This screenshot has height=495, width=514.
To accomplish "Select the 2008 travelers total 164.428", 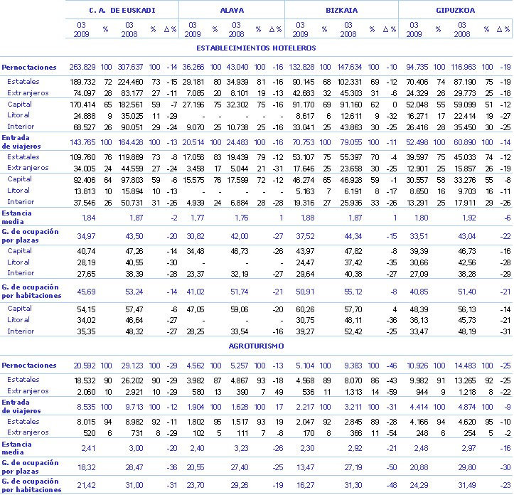I will click(x=130, y=143).
